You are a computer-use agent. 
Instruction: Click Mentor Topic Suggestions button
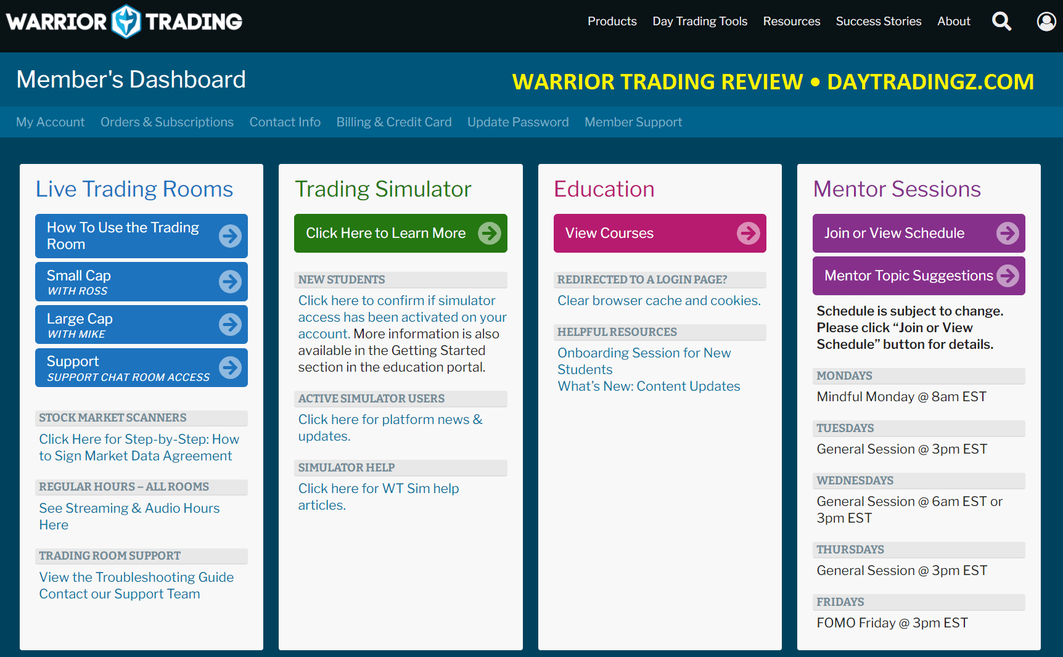(919, 275)
